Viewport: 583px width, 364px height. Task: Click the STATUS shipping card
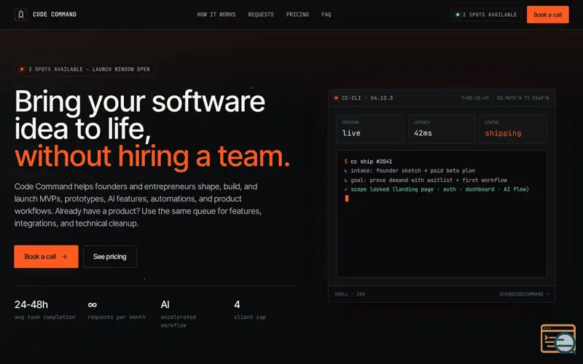point(513,129)
